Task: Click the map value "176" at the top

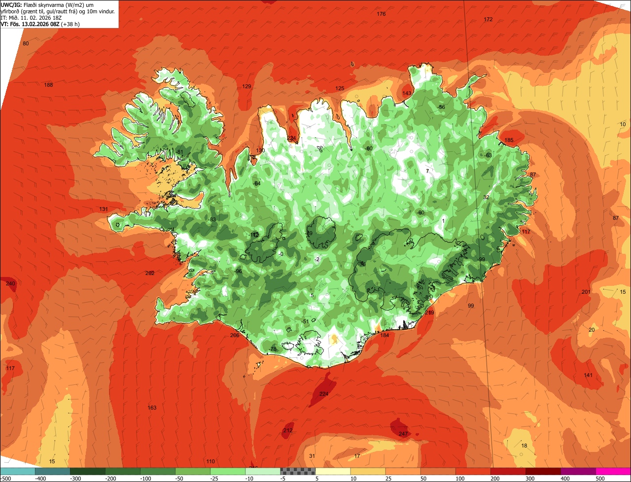Action: point(381,14)
